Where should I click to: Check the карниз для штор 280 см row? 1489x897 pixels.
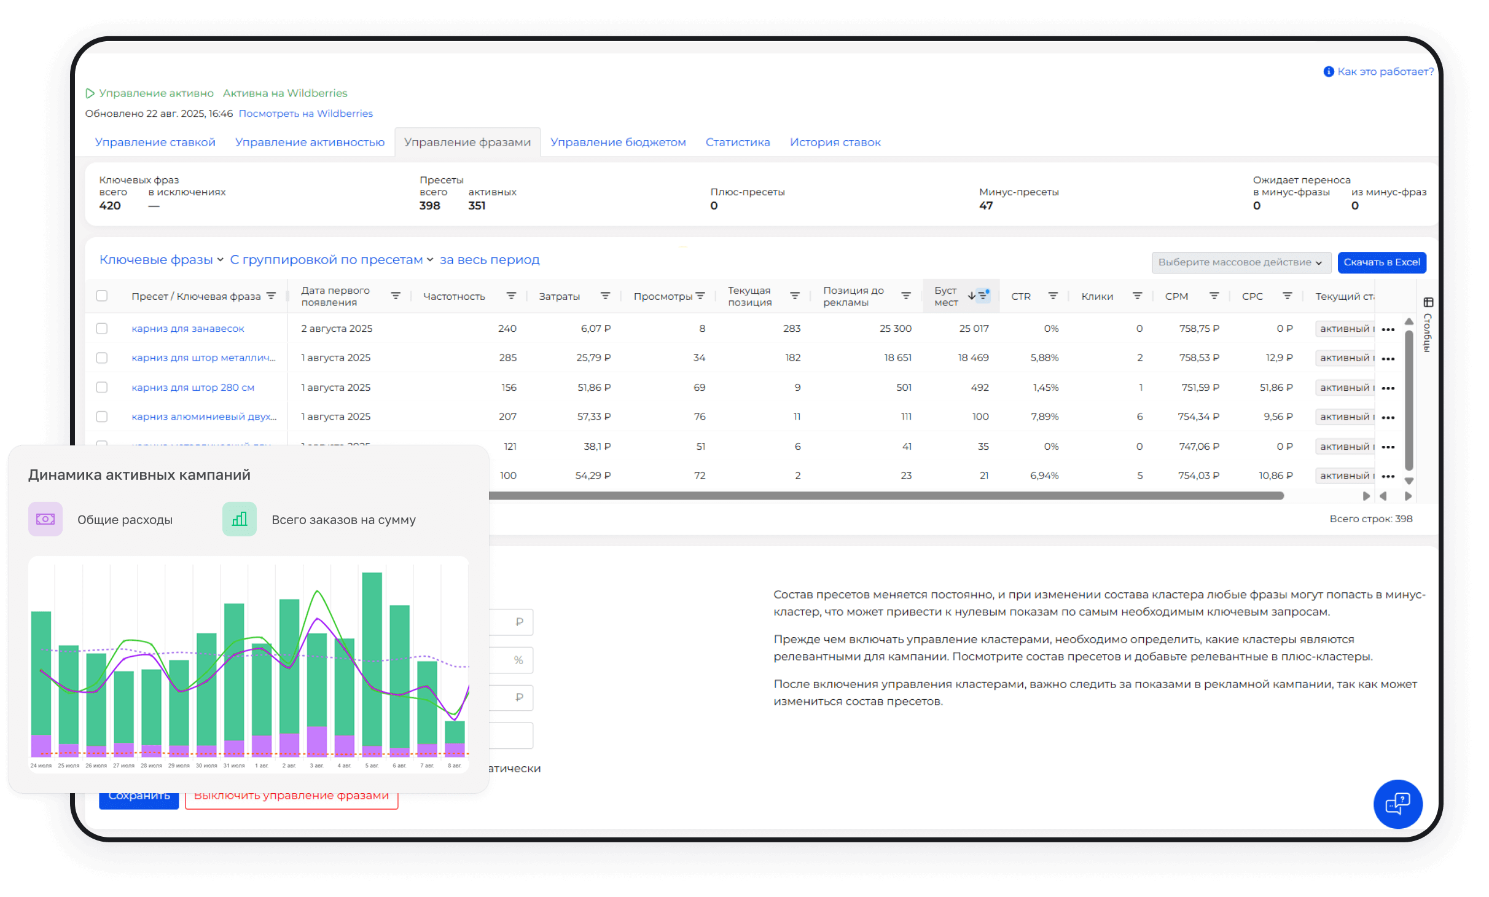pos(102,388)
